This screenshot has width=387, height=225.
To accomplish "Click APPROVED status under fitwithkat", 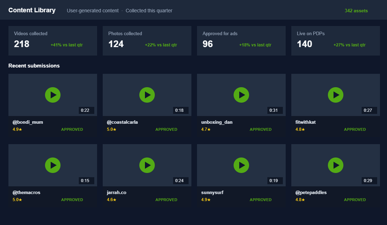I will click(x=355, y=129).
